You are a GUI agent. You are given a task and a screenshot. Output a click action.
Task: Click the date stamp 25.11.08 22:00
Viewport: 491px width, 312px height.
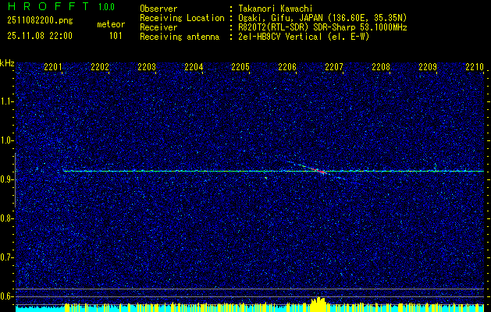[x=40, y=36]
